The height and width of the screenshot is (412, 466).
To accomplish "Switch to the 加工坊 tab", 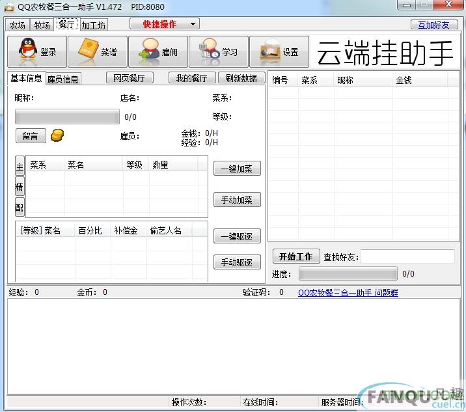I will [x=94, y=25].
